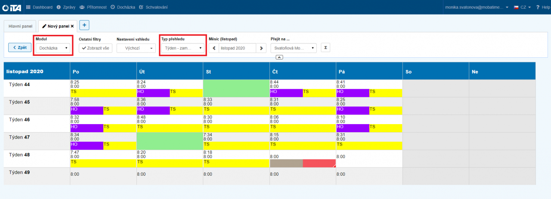551x199 pixels.
Task: Expand the Typ přehledu dropdown
Action: [183, 48]
